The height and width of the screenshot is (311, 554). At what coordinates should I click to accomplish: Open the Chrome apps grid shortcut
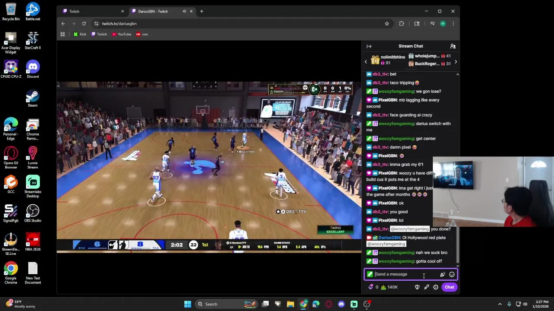tap(63, 34)
